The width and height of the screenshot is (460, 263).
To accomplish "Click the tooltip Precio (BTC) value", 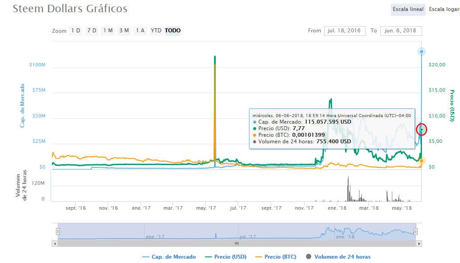I will click(x=308, y=135).
